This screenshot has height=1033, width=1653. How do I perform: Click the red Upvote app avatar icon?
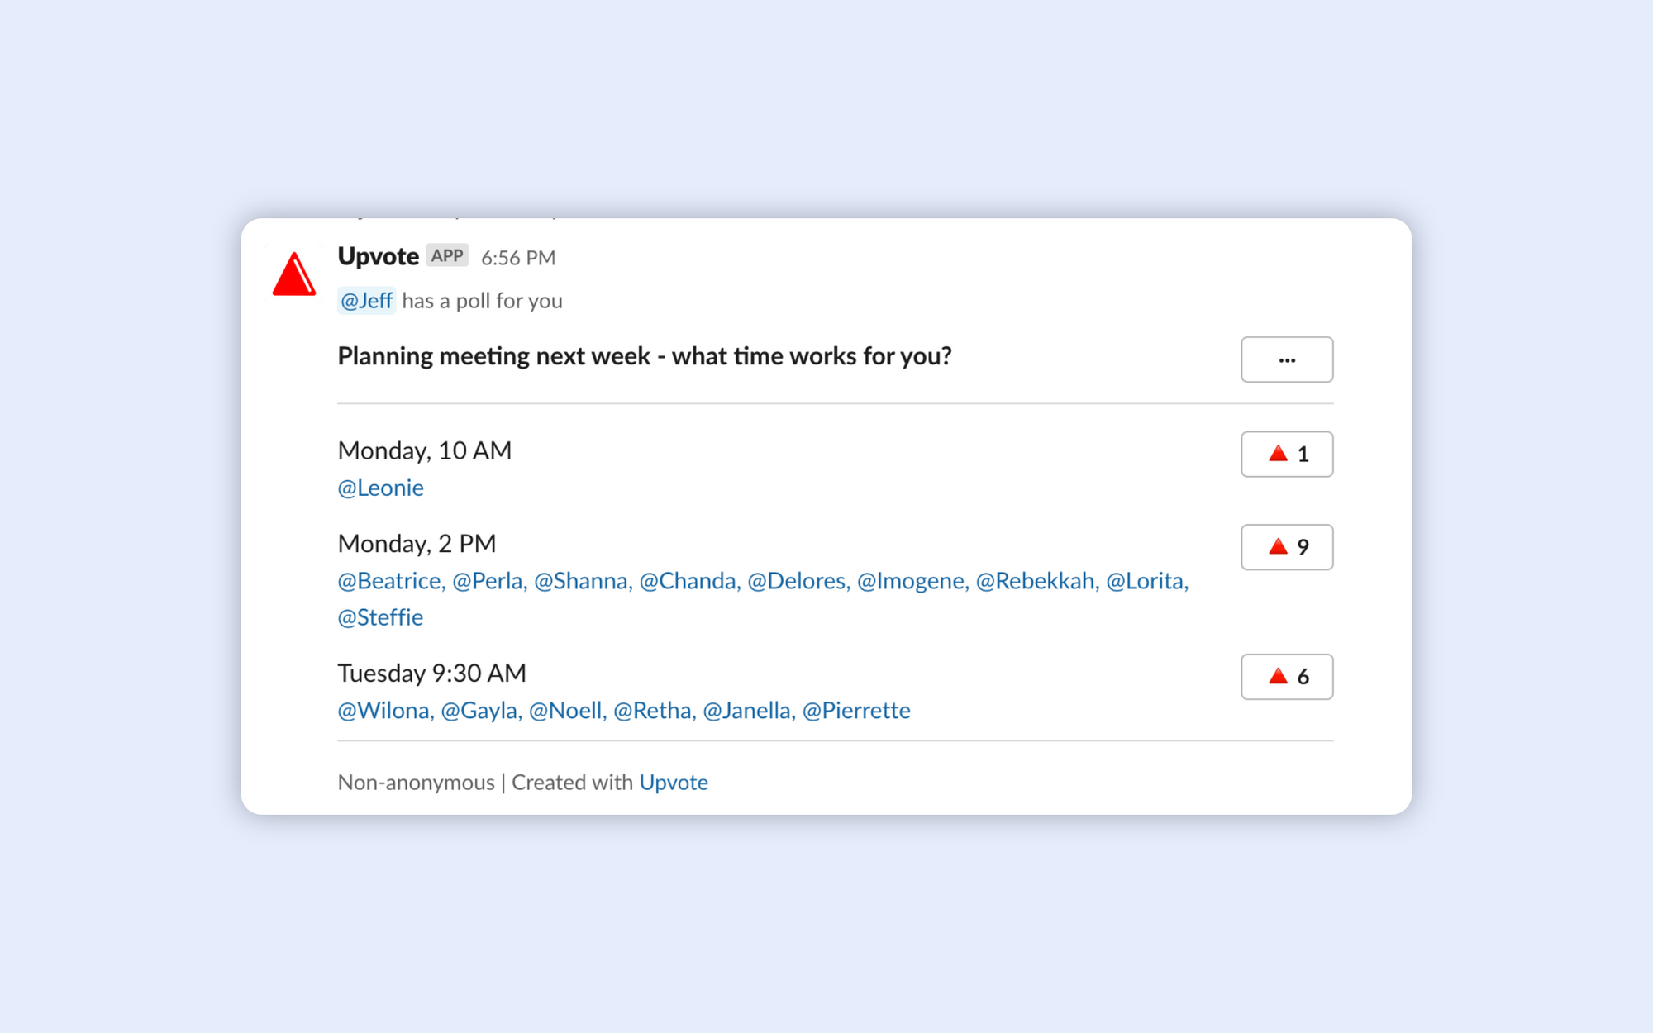click(294, 274)
